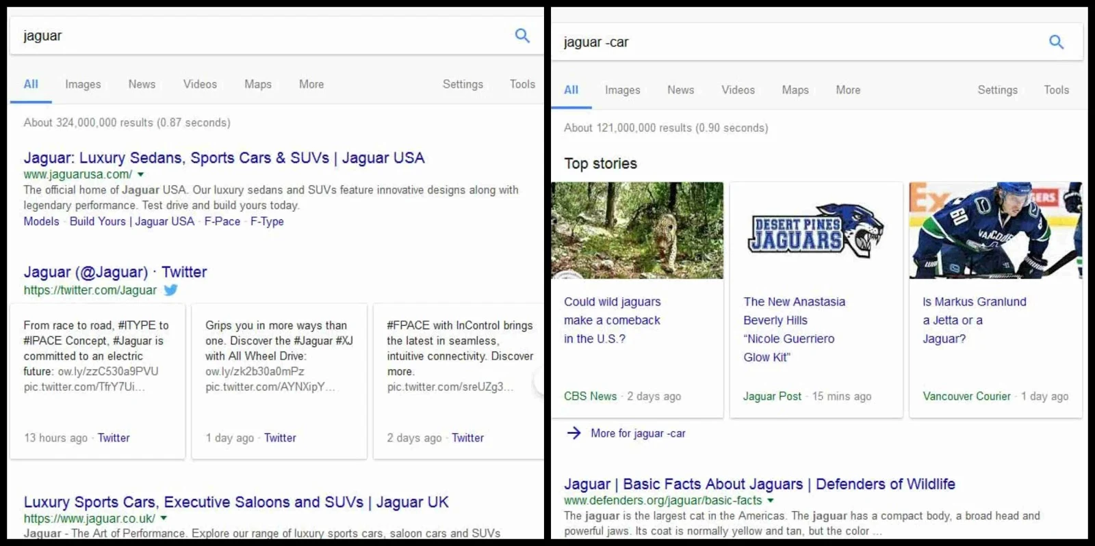Select All tab in left search
This screenshot has width=1095, height=546.
point(31,84)
